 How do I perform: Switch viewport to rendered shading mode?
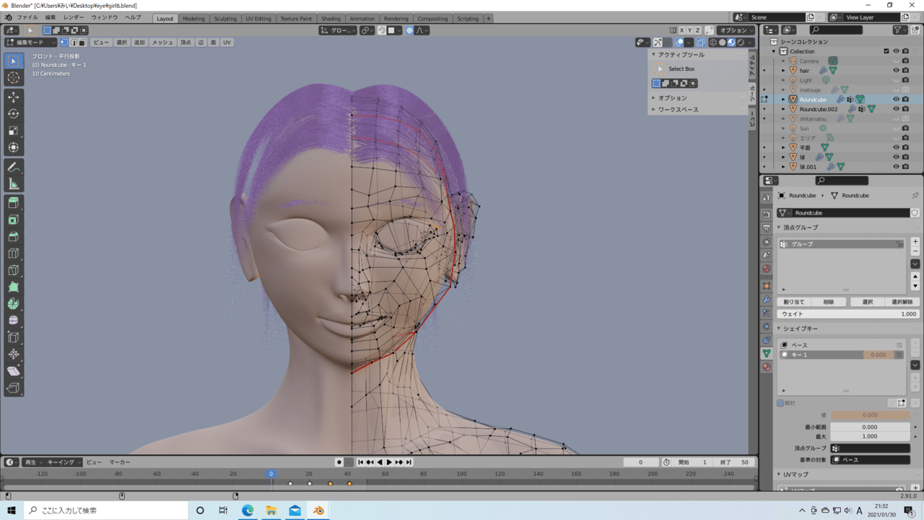pos(741,42)
